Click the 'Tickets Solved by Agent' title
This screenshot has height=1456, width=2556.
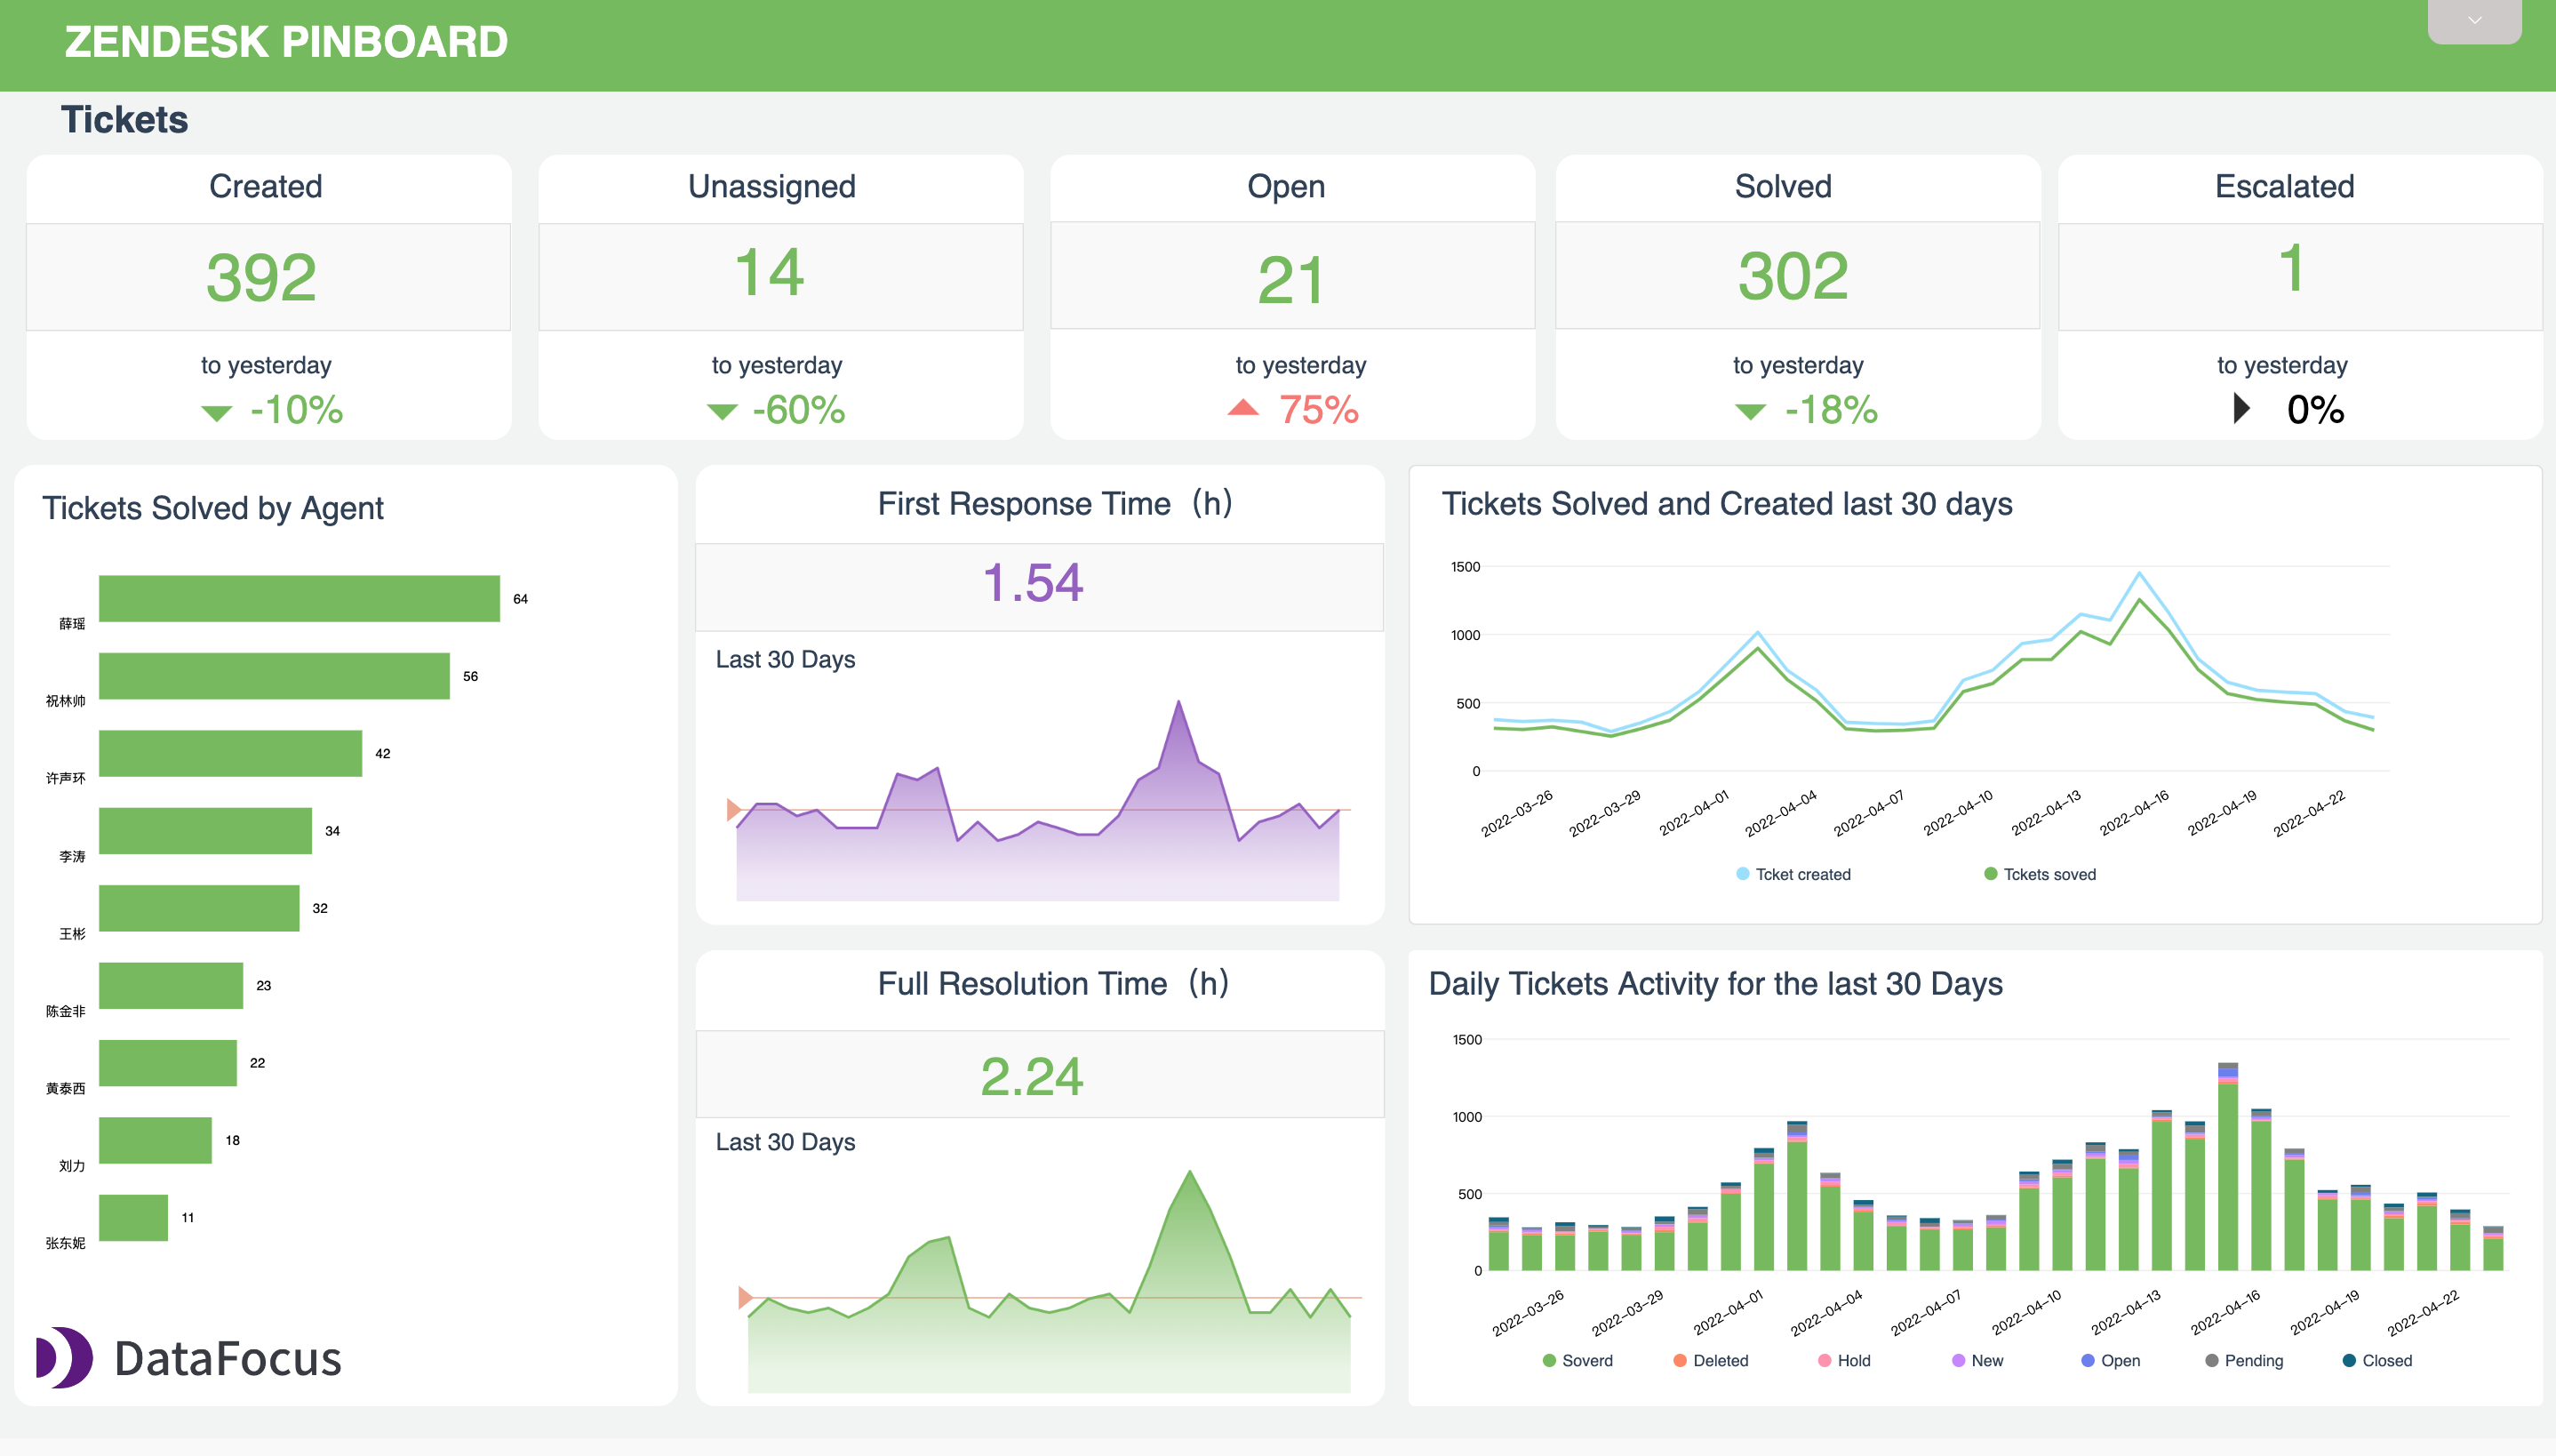(213, 508)
